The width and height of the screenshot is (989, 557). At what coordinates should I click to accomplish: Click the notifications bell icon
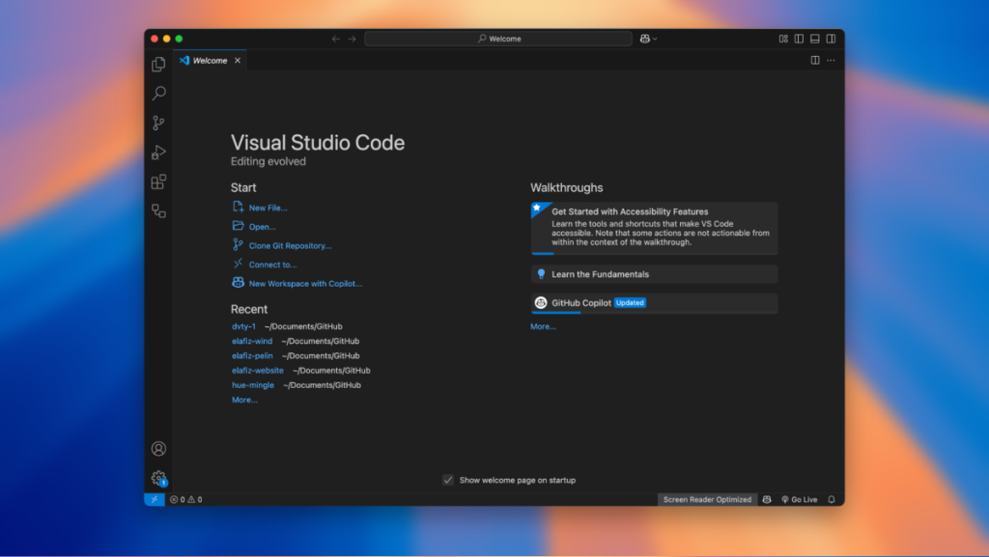831,499
